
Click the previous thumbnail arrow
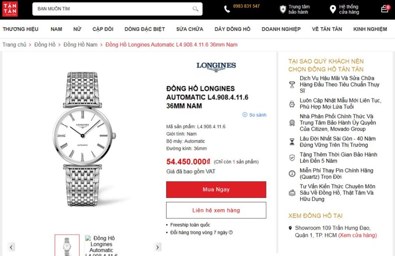pos(11,247)
